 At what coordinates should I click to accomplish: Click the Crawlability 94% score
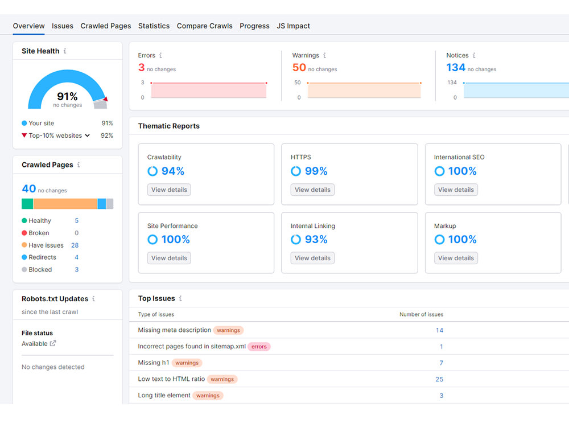point(173,171)
